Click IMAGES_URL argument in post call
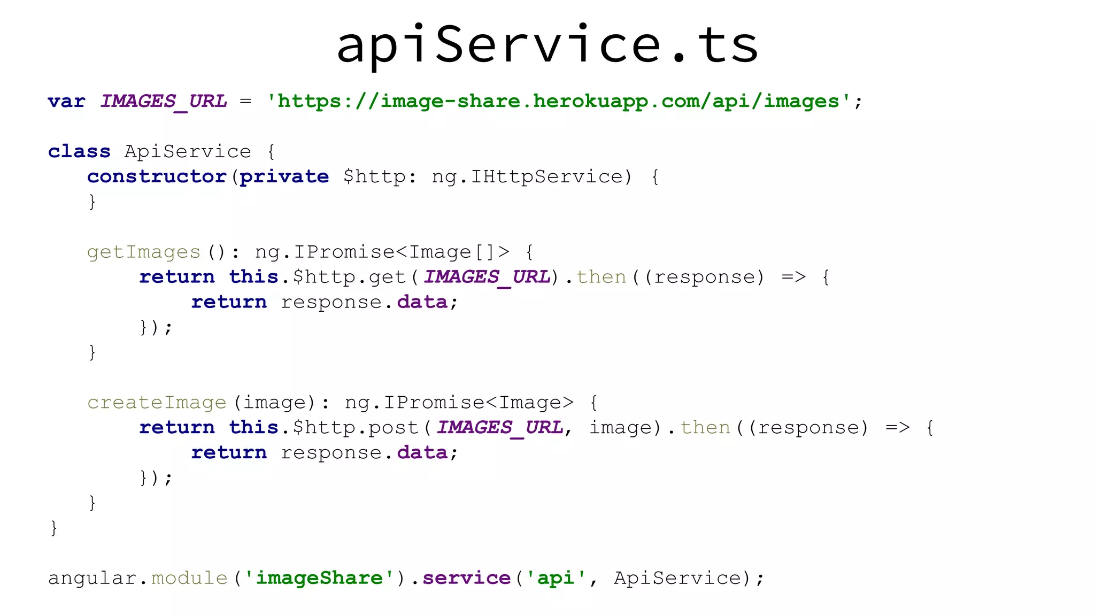 [x=500, y=428]
